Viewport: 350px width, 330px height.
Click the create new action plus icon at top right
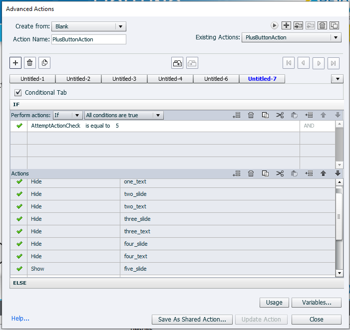pos(286,25)
